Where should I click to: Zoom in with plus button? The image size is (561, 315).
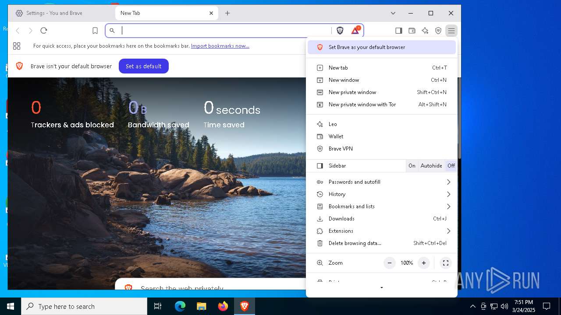(x=424, y=263)
